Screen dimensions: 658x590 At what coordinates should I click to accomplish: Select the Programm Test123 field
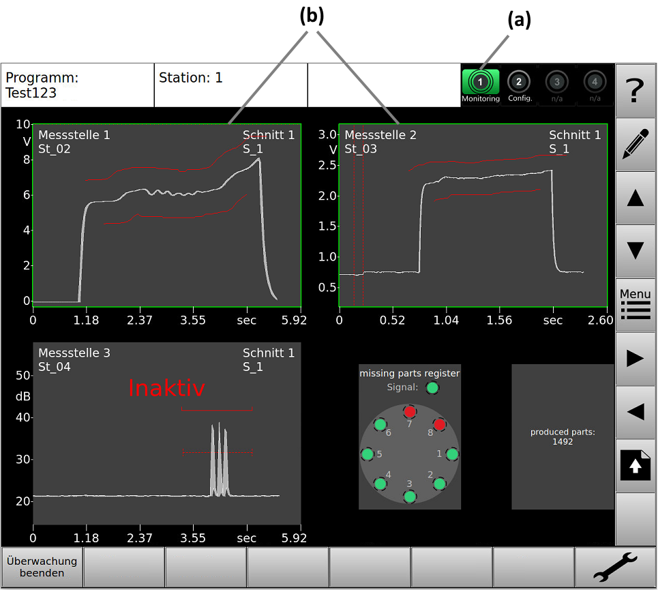[x=77, y=85]
